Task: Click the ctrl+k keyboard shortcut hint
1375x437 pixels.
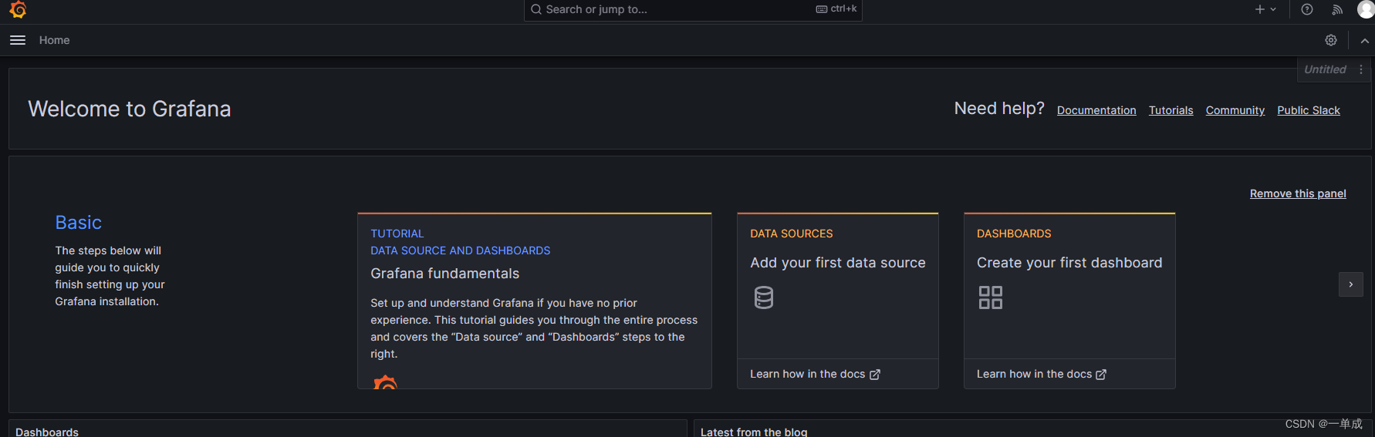Action: (836, 9)
